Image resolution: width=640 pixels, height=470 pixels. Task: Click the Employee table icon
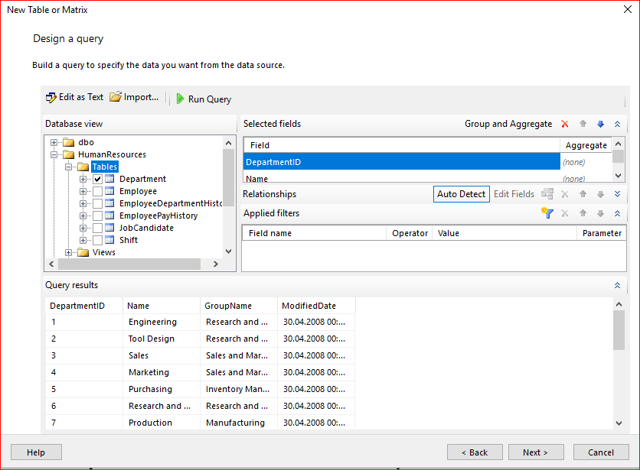109,191
